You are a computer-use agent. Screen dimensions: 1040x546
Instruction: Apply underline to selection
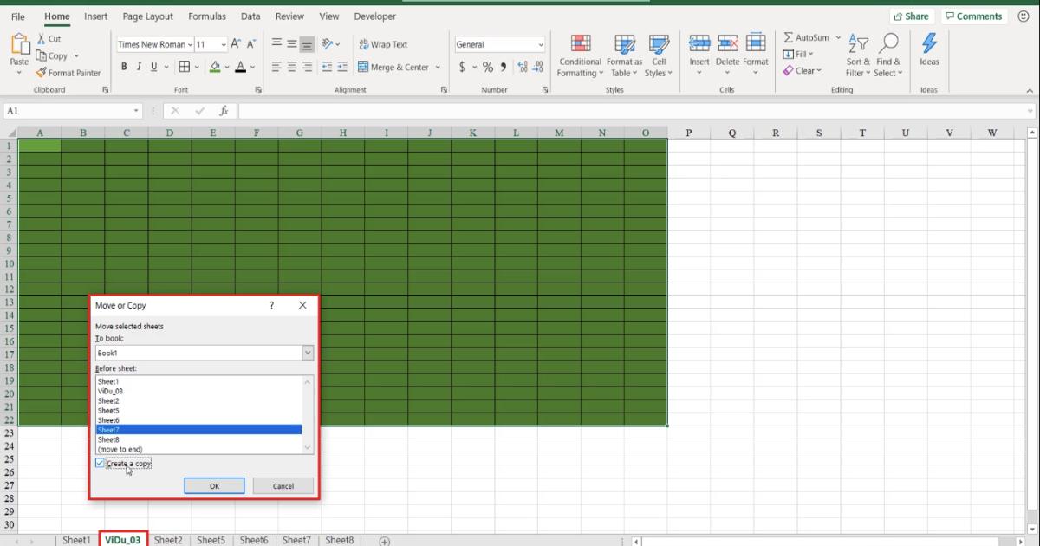153,66
